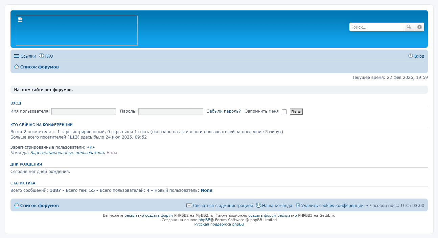Expand the Ссылки quick links menu
Screen dimensions: 438x238
(x=25, y=56)
